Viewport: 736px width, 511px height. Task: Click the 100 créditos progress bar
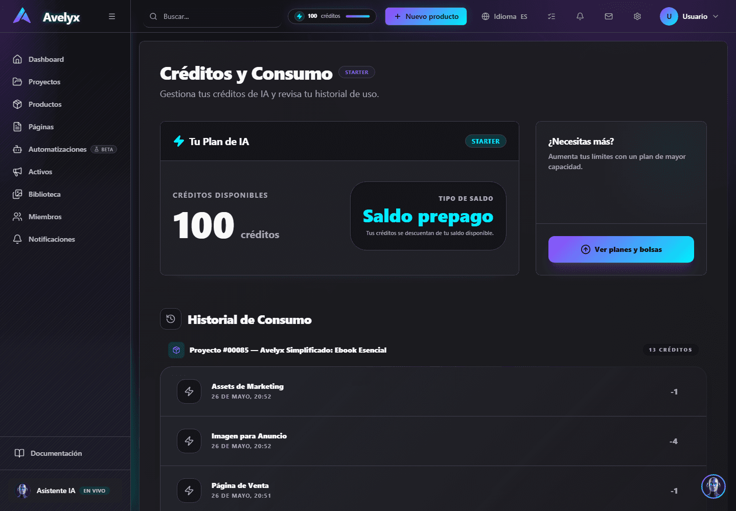click(358, 16)
